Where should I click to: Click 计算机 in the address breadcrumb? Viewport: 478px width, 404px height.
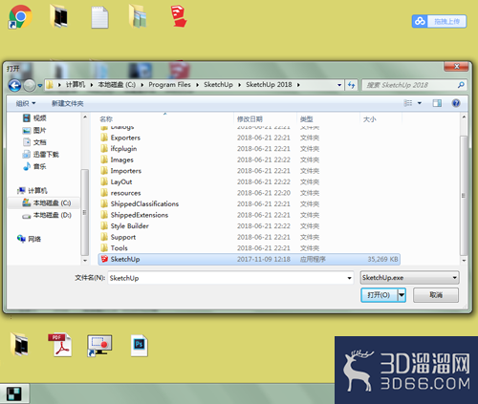click(76, 85)
